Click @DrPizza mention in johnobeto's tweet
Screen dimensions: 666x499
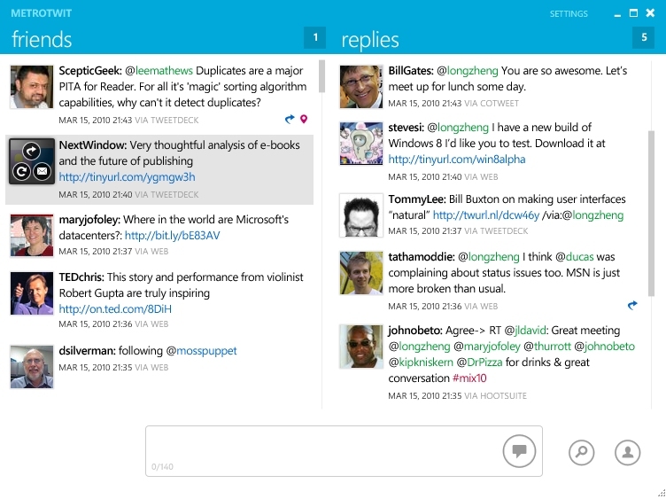(479, 363)
